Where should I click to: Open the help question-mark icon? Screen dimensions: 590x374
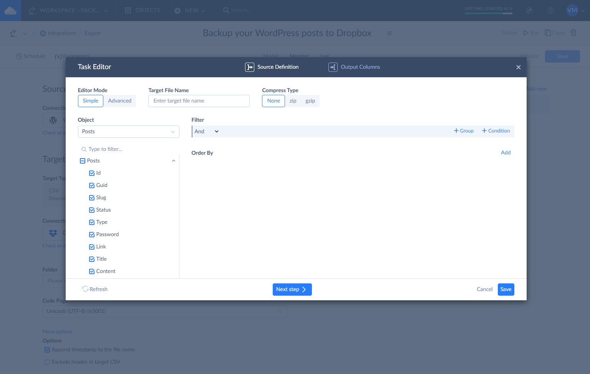coord(550,10)
